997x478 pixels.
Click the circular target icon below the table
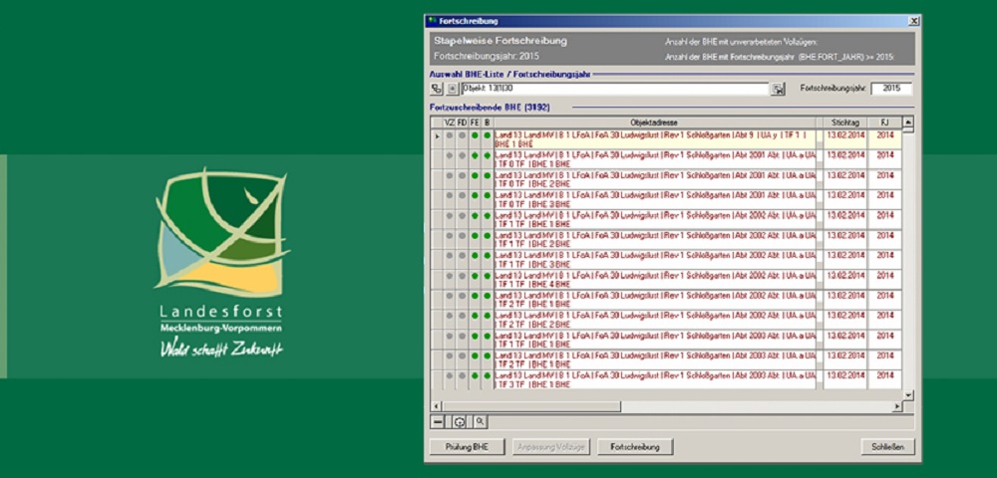(x=459, y=421)
